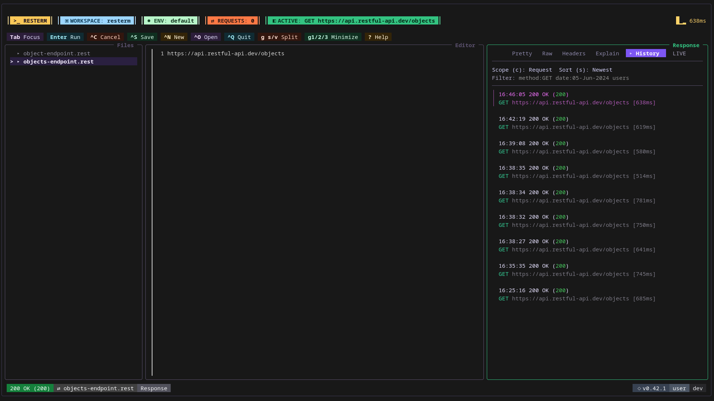Click the Tab Focus shortcut
714x401 pixels.
click(x=25, y=37)
